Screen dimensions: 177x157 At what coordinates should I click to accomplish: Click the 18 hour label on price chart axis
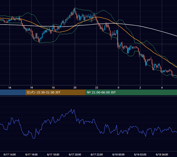(53, 88)
